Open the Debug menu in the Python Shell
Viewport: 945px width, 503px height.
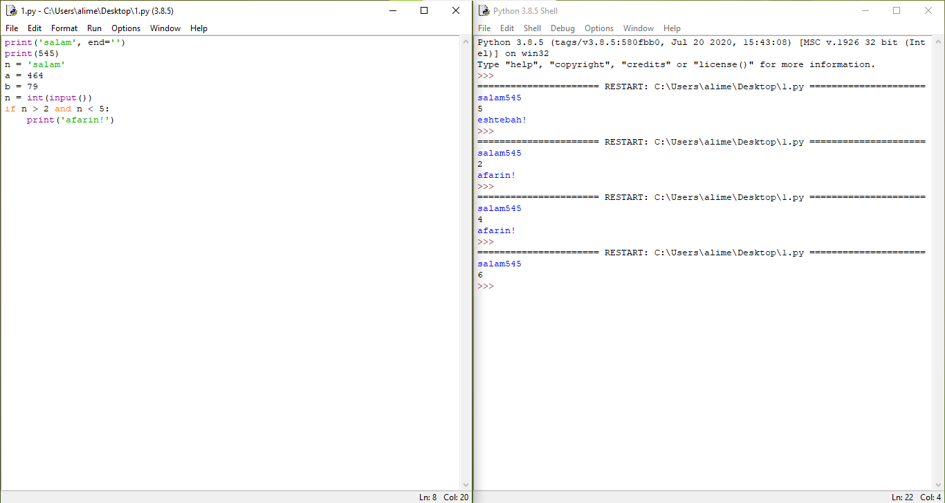562,28
